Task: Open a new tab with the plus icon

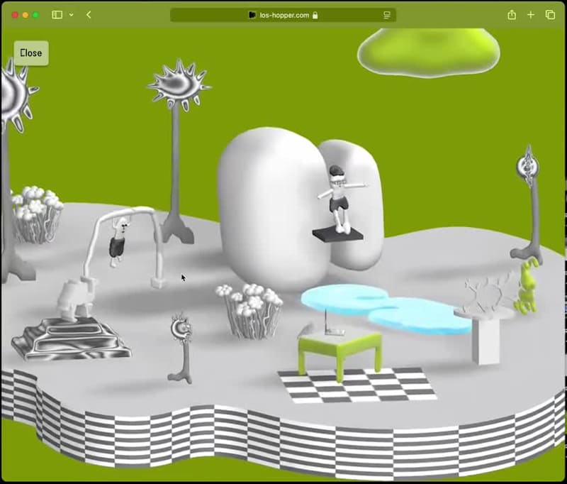Action: tap(530, 14)
